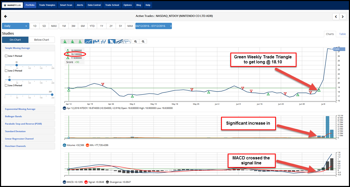Expand Donchian Channels section
This screenshot has height=187, width=350.
(x=28, y=146)
